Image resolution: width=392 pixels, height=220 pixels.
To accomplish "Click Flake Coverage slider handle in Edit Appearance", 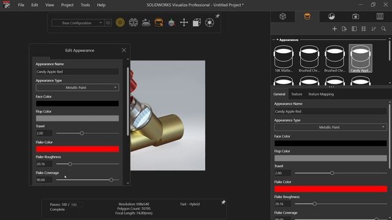I will pyautogui.click(x=111, y=180).
